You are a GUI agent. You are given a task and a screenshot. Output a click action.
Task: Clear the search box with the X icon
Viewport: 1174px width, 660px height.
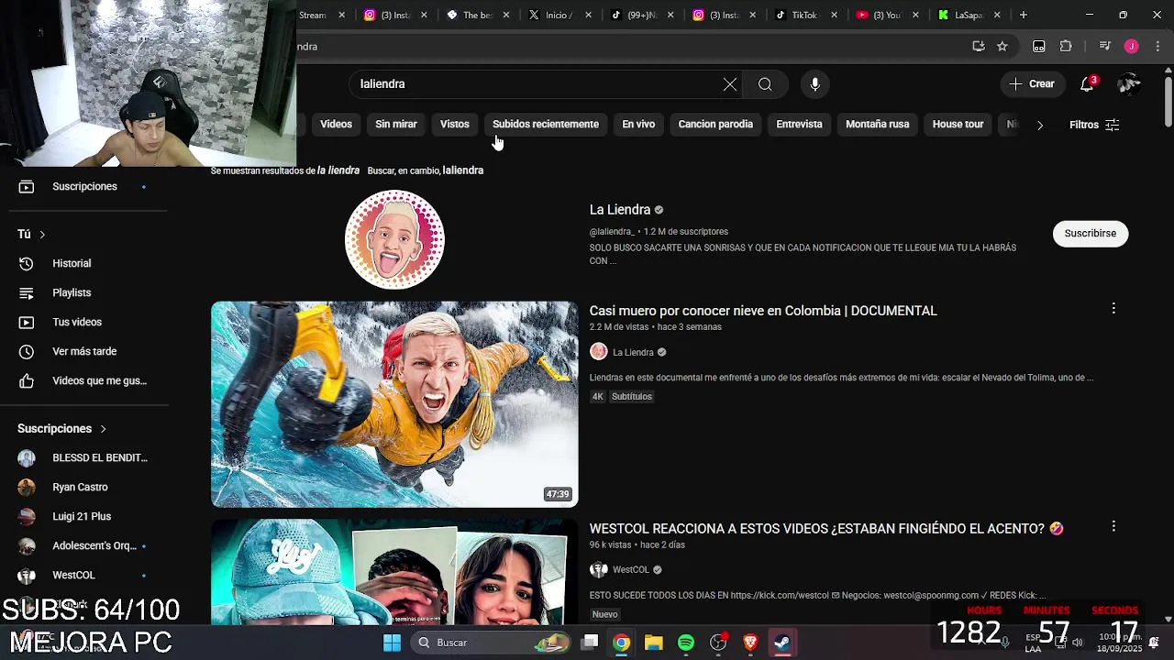tap(730, 84)
